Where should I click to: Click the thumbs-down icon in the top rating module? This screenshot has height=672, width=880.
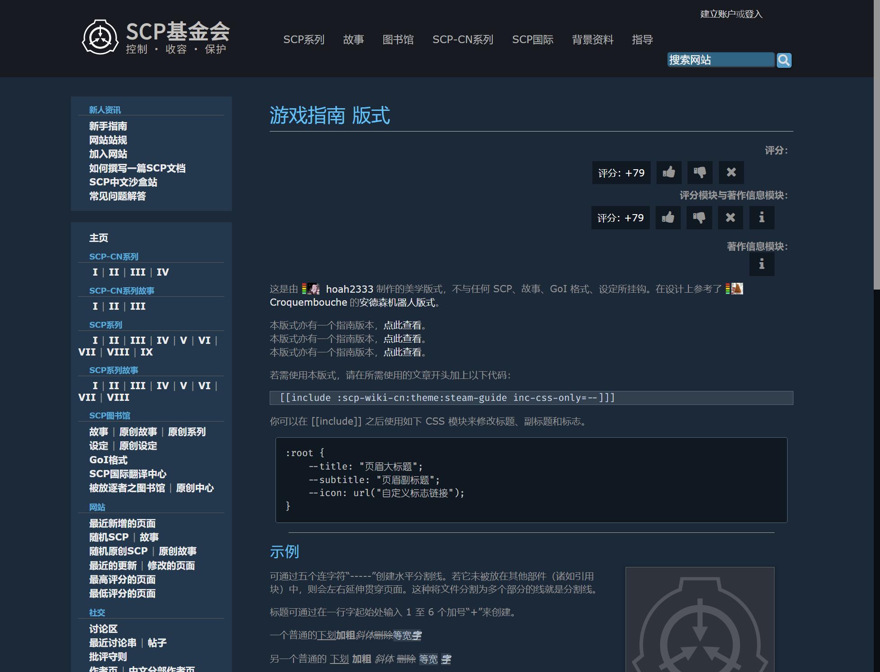pyautogui.click(x=700, y=172)
